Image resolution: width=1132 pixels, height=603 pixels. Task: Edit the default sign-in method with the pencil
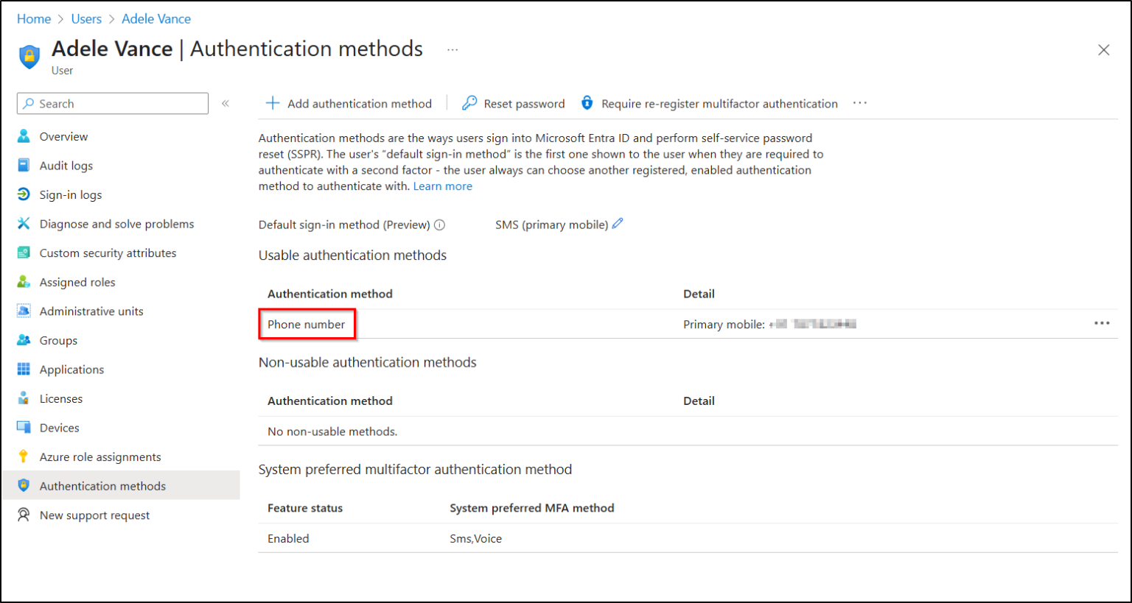[x=618, y=225]
